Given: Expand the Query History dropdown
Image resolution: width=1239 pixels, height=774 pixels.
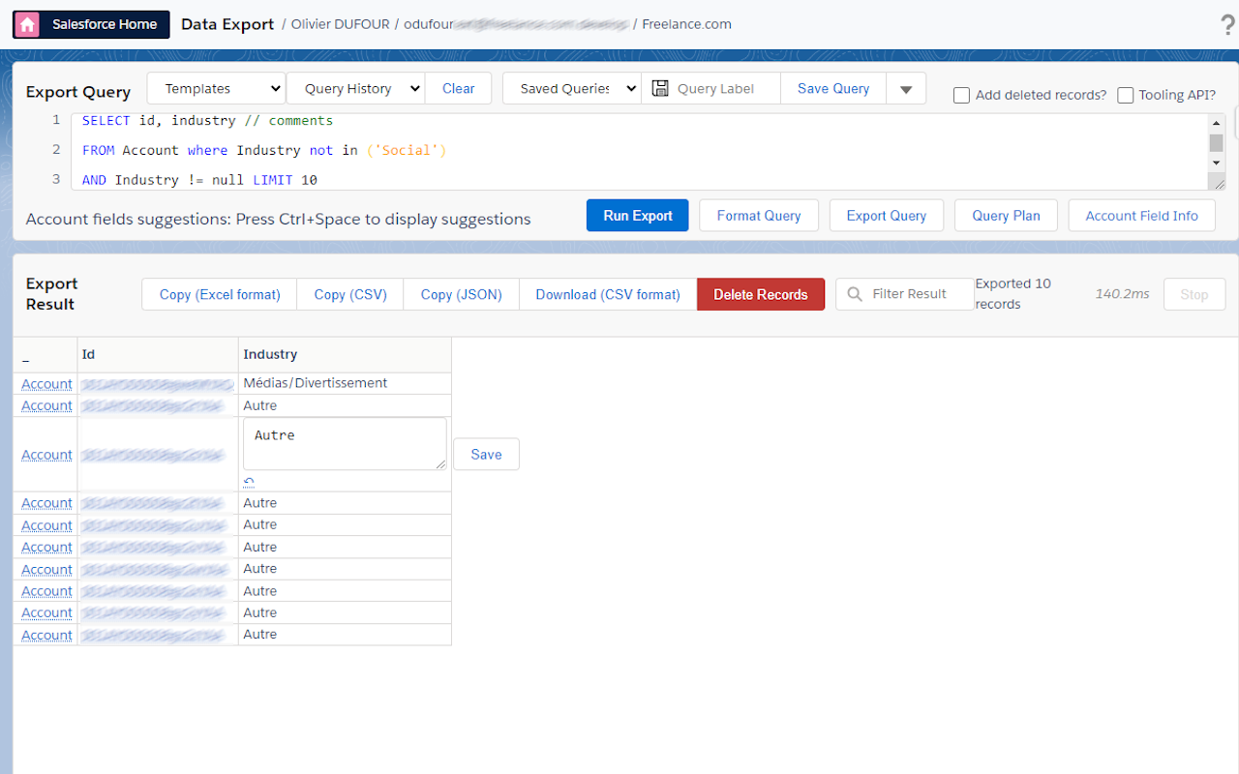Looking at the screenshot, I should (x=355, y=88).
